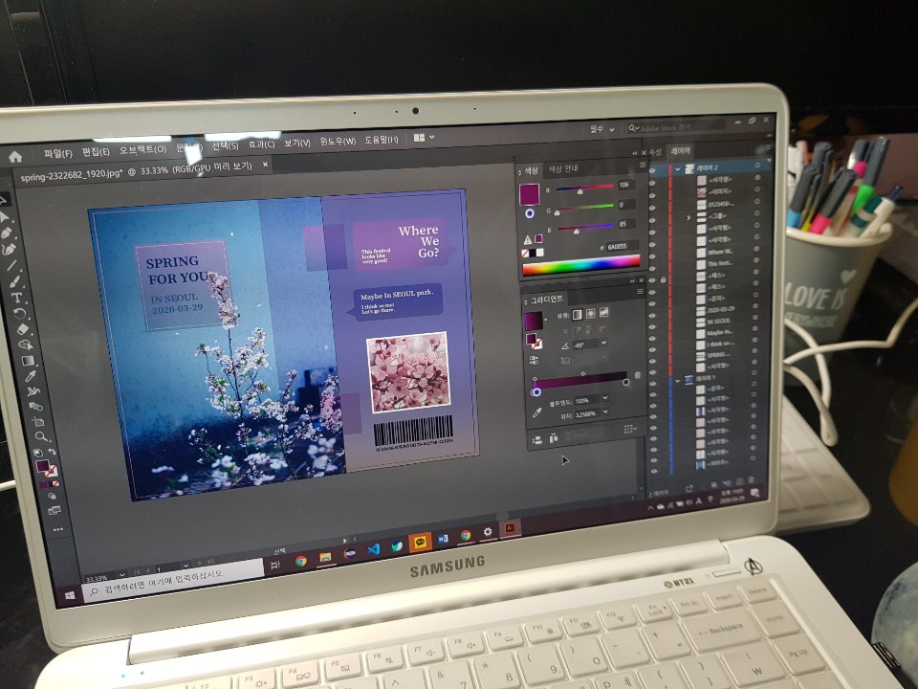Choose freeform gradient type icon

pos(603,312)
